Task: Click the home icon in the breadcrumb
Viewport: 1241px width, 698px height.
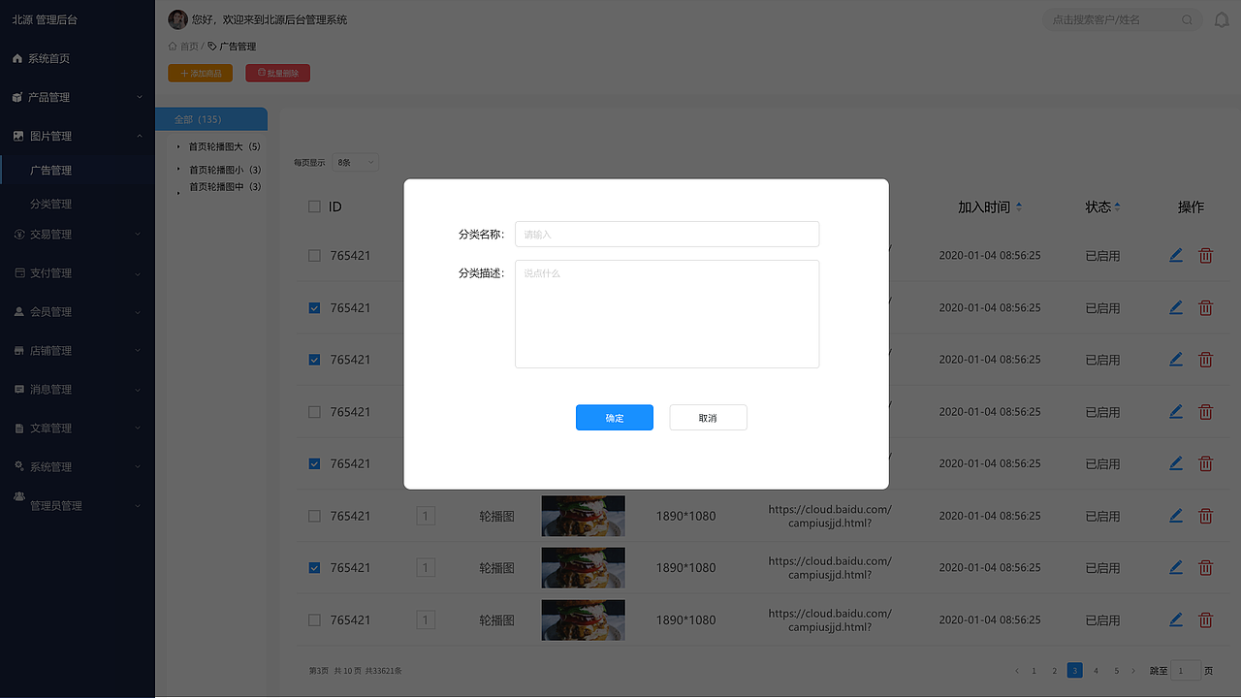Action: [x=171, y=45]
